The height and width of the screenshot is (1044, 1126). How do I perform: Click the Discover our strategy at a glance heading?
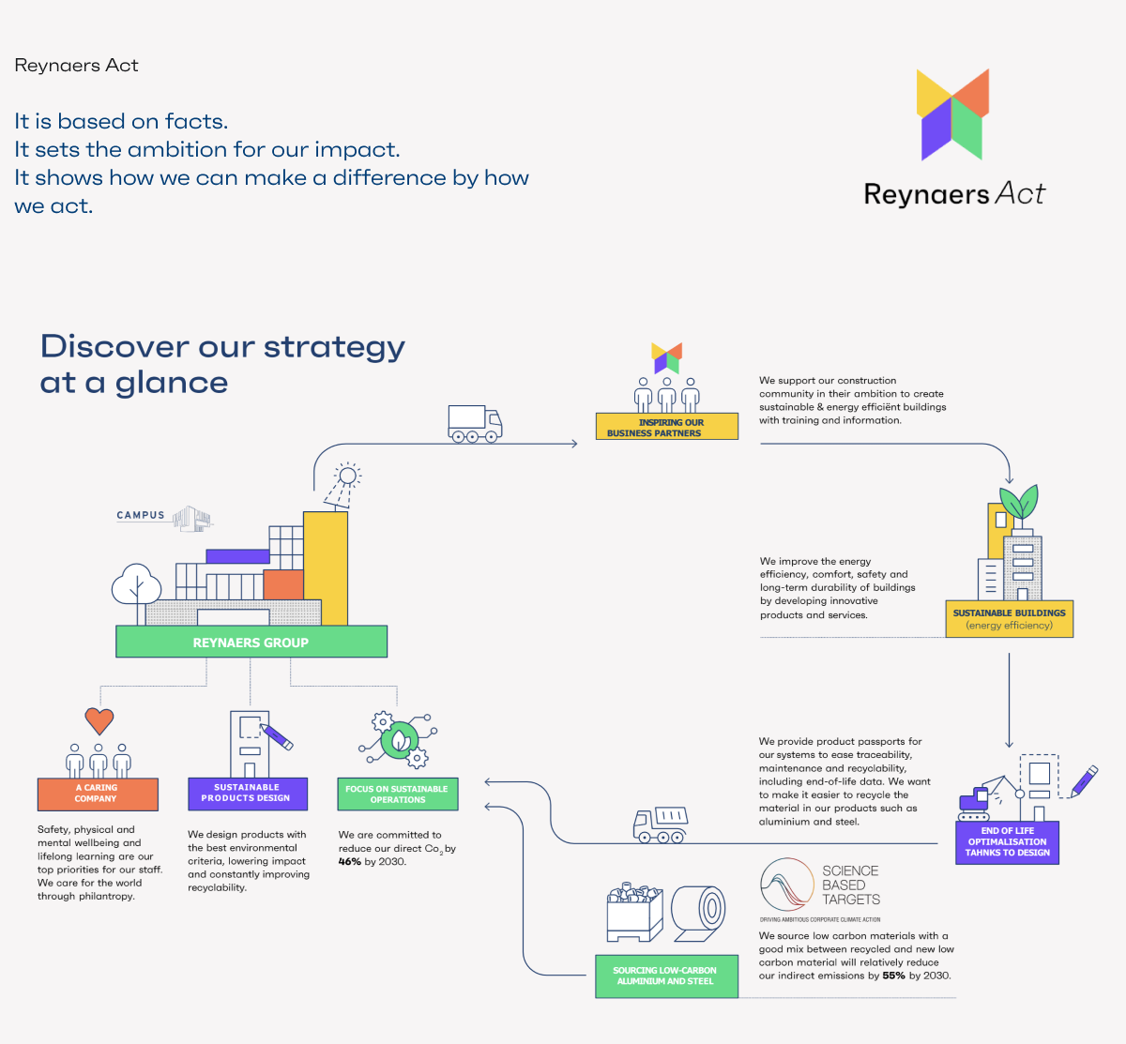(223, 364)
